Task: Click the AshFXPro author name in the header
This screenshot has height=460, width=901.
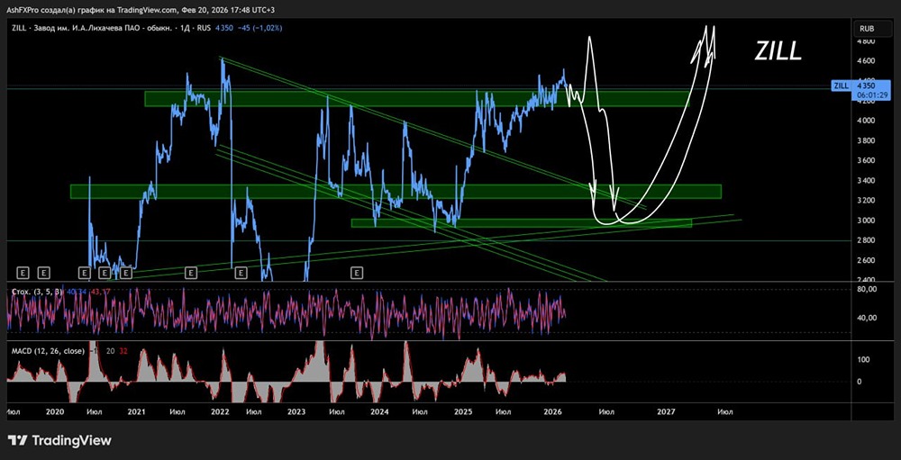Action: coord(23,10)
